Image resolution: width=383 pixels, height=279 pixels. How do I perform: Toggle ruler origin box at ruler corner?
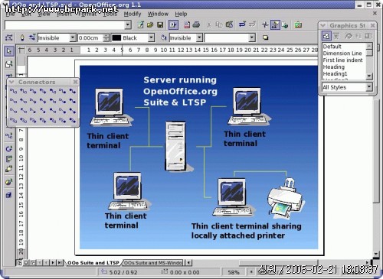pos(21,50)
